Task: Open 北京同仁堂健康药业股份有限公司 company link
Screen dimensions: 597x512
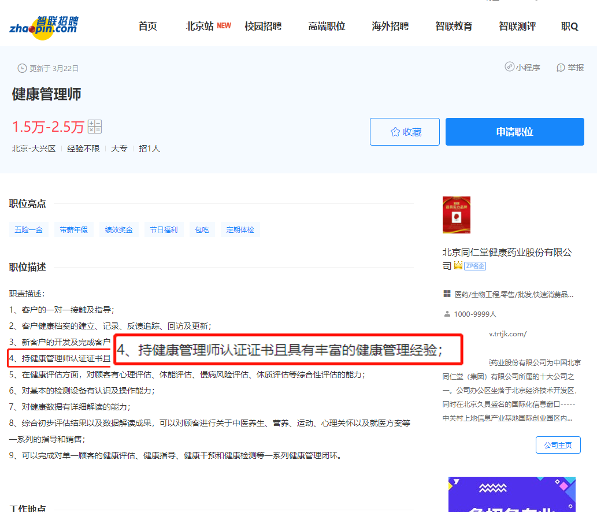Action: (x=507, y=259)
